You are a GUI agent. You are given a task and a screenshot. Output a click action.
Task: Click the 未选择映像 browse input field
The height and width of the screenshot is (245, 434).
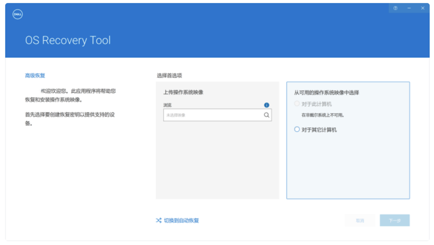217,115
